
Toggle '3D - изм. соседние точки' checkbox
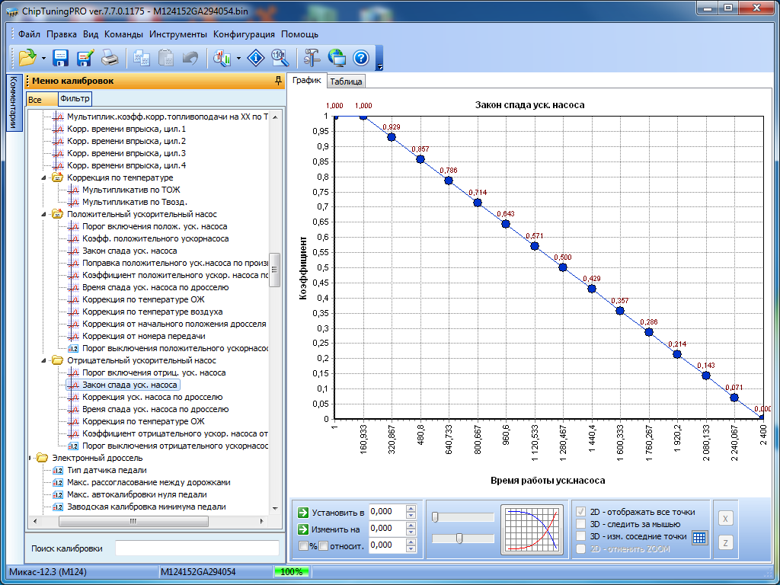tap(582, 536)
